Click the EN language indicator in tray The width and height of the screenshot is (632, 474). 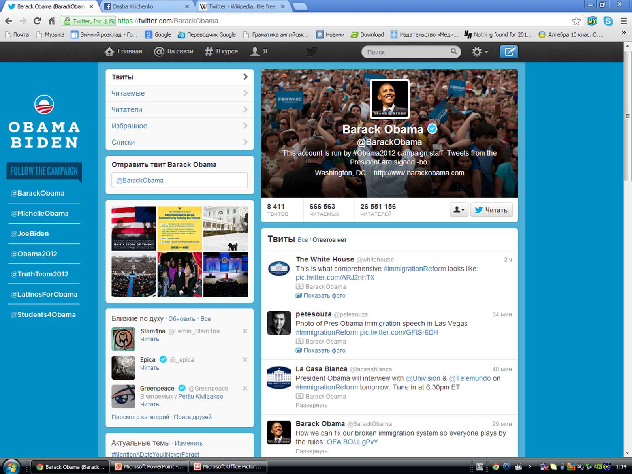pos(479,467)
